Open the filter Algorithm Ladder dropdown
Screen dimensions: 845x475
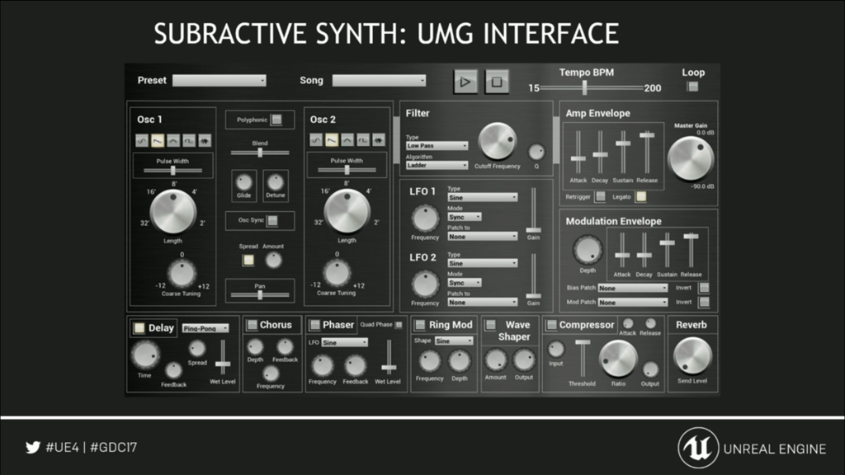coord(437,165)
